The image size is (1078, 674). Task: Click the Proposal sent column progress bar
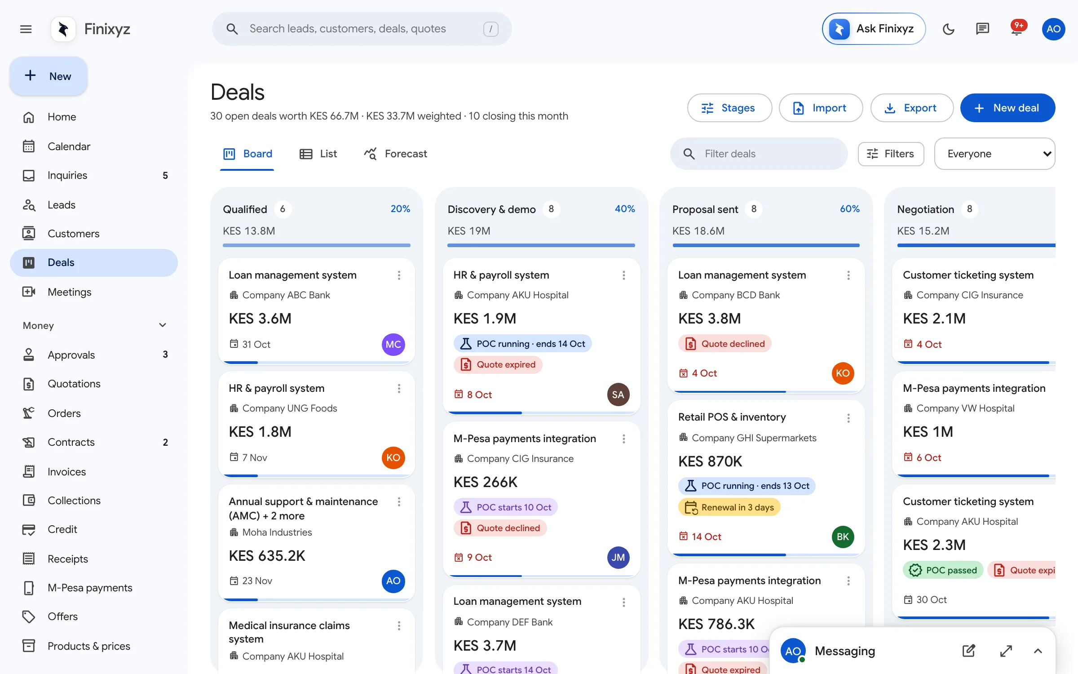click(x=766, y=245)
